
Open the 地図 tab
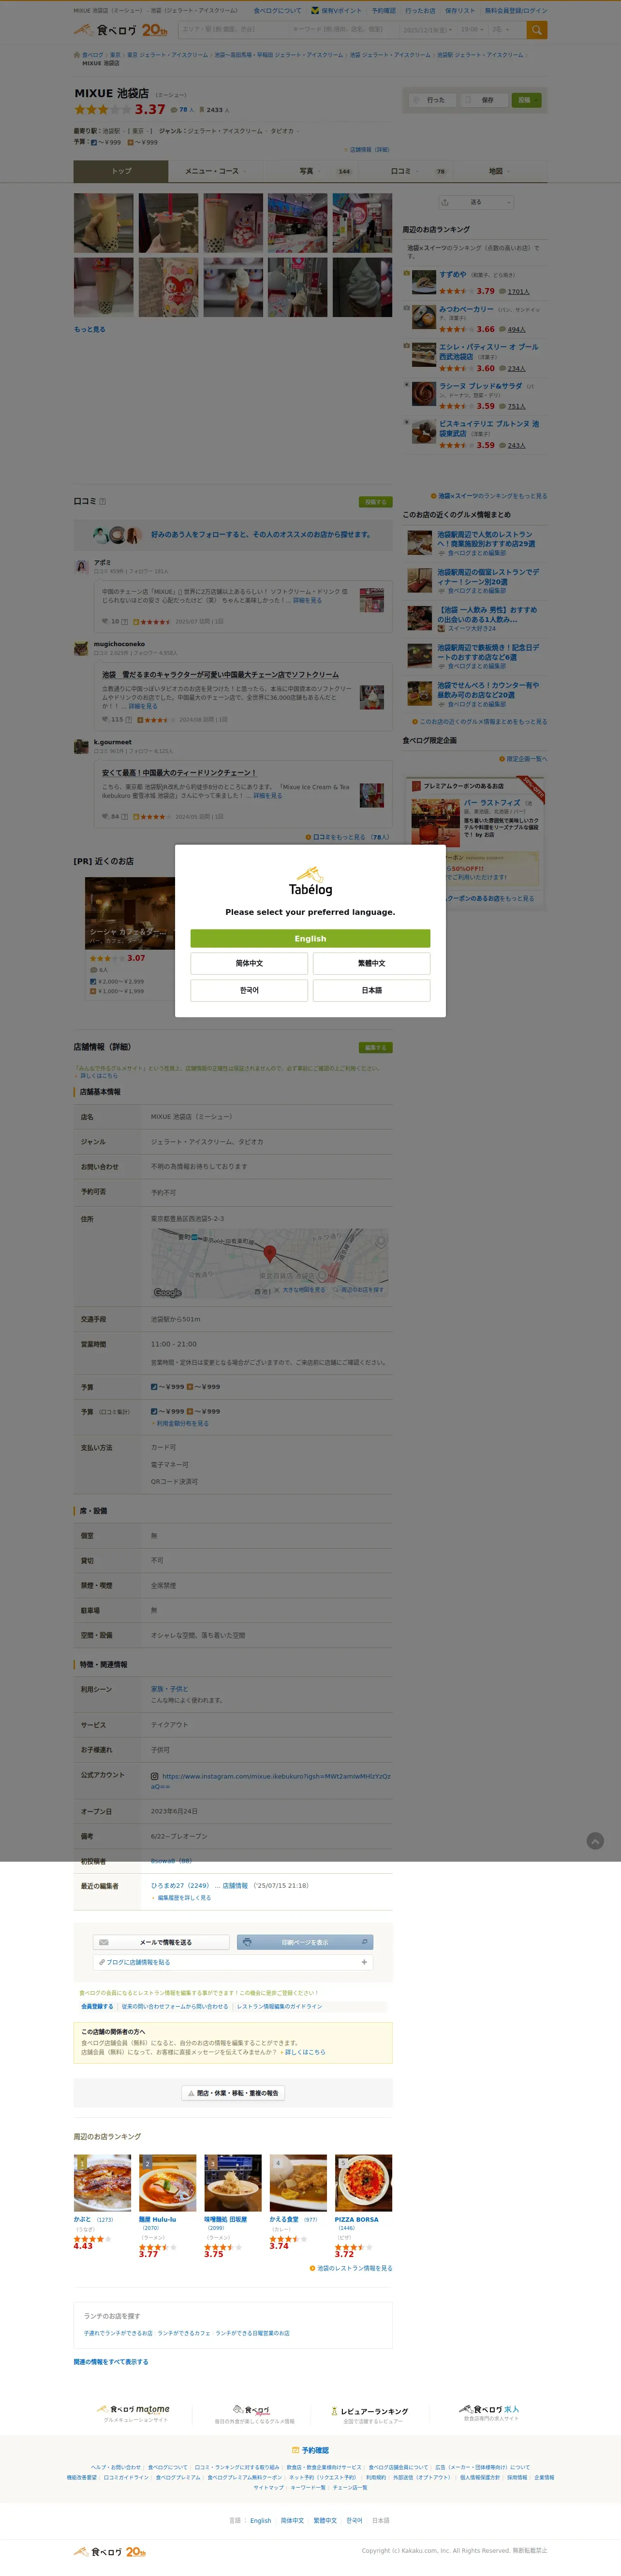tap(500, 171)
